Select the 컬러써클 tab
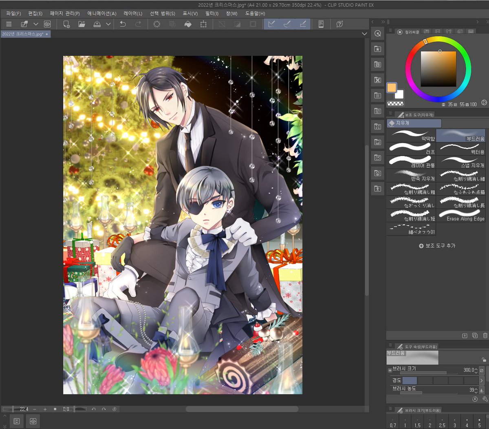The image size is (489, 429). (x=408, y=31)
